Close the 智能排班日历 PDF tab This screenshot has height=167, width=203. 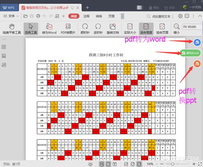pos(78,8)
